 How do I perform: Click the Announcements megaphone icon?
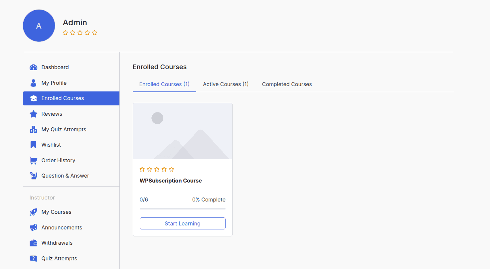pos(33,227)
